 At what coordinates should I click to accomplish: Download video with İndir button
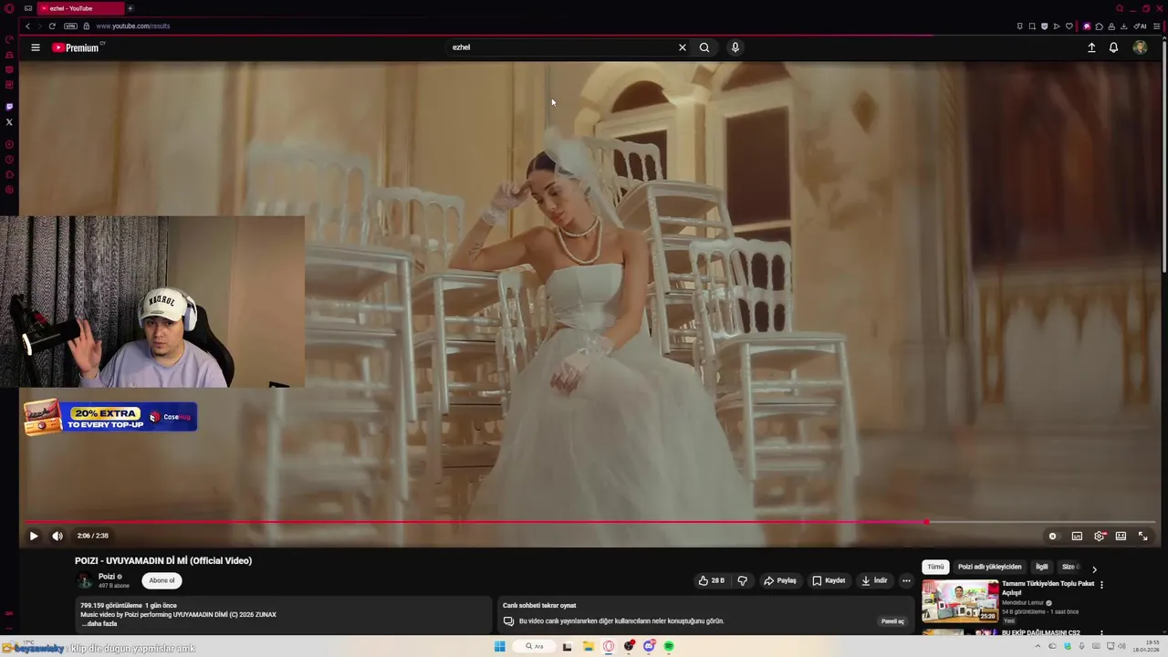[874, 580]
